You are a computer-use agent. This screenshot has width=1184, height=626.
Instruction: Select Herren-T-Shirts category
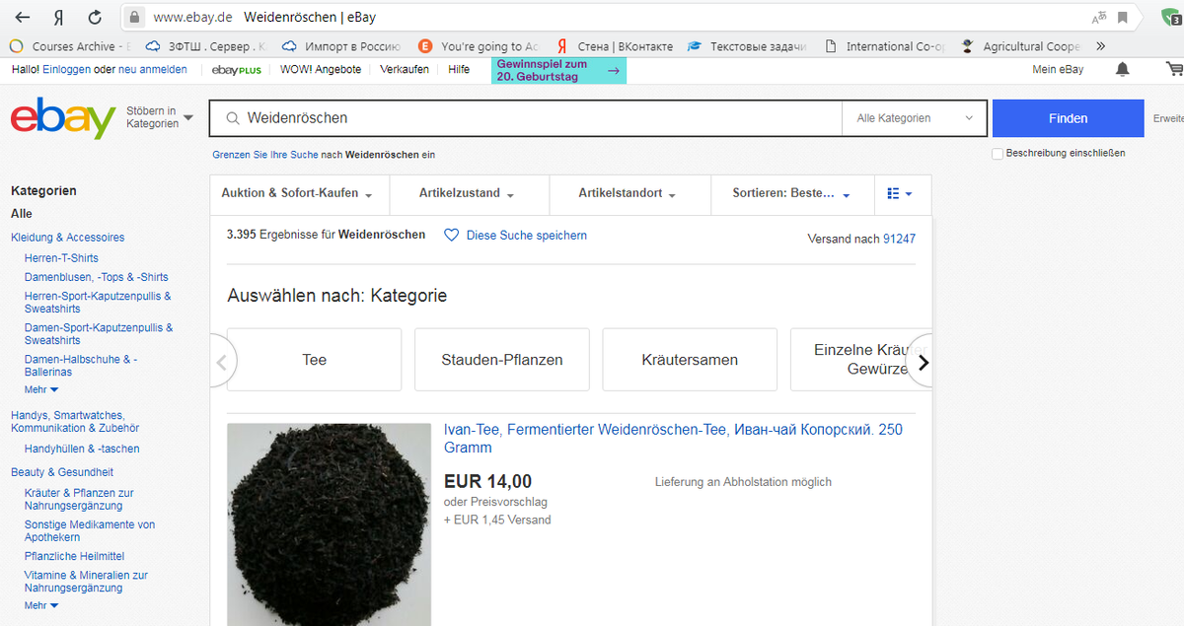(61, 258)
